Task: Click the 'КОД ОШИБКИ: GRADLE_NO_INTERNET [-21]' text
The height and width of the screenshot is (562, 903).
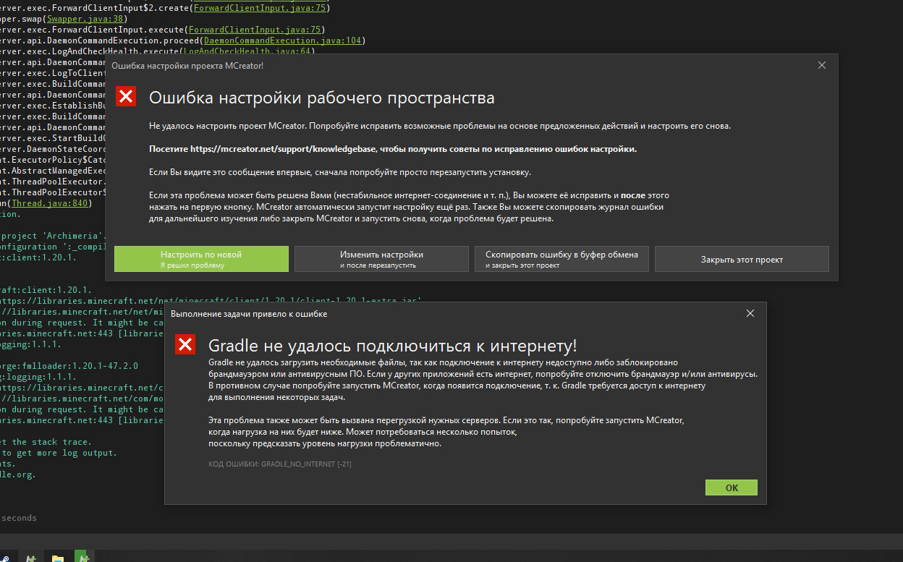Action: pyautogui.click(x=280, y=464)
